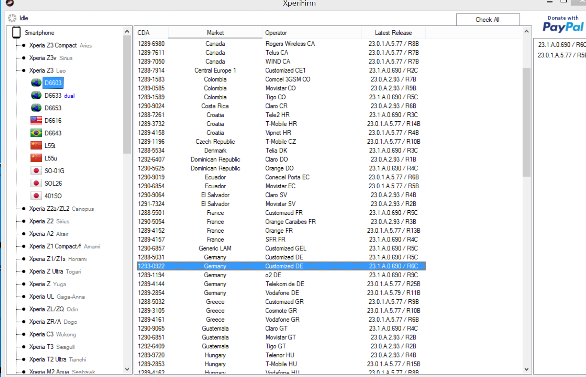The image size is (586, 377).
Task: Click the Smartphone device icon
Action: coord(16,32)
